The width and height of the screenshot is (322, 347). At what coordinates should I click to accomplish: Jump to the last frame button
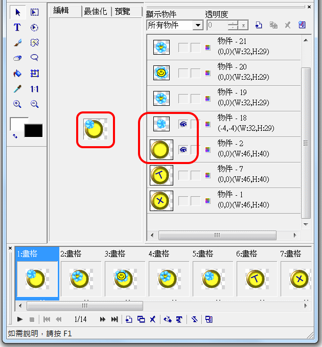(114, 319)
